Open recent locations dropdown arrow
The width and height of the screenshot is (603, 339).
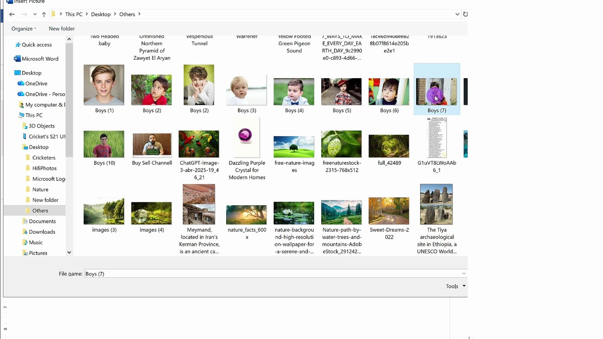point(34,15)
